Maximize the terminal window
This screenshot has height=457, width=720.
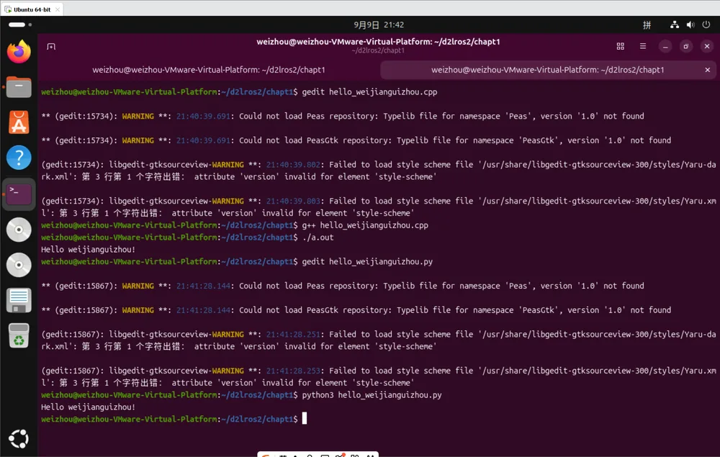point(686,46)
